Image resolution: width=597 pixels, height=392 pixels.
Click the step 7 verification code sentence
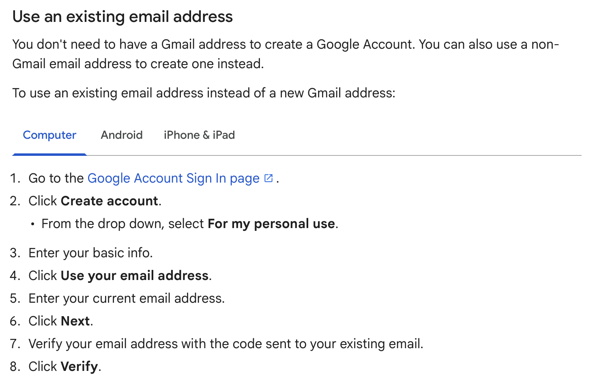226,344
